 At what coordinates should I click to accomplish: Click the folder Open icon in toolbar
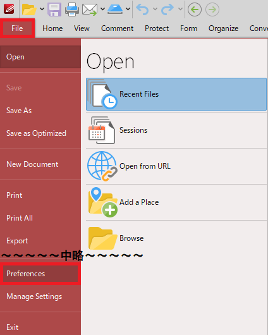[x=29, y=9]
